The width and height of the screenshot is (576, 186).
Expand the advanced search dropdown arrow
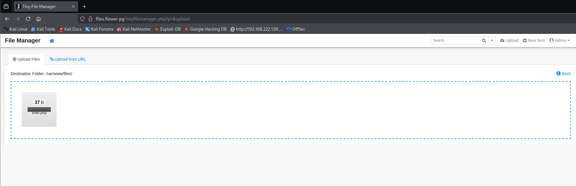(x=492, y=40)
